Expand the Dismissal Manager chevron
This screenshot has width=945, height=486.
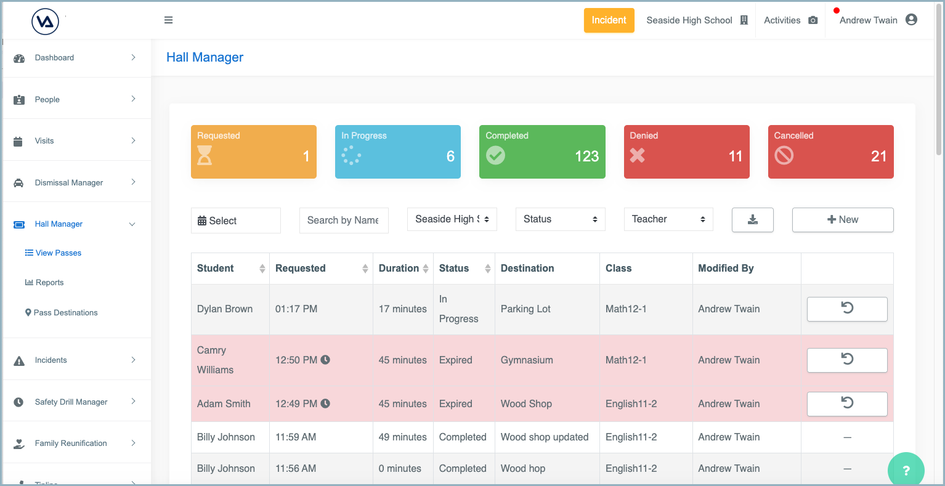point(133,182)
